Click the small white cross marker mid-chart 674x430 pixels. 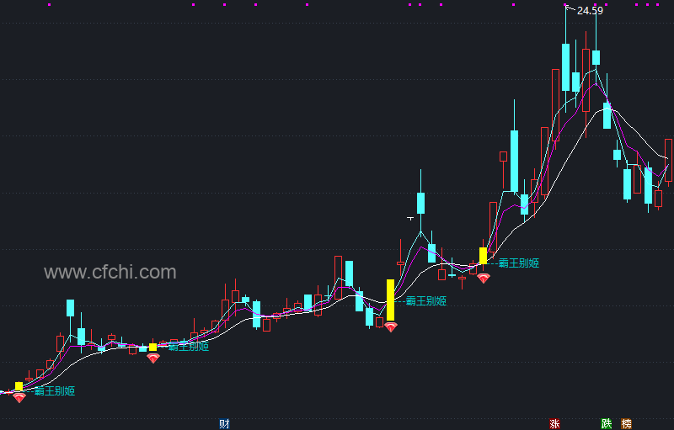click(410, 219)
